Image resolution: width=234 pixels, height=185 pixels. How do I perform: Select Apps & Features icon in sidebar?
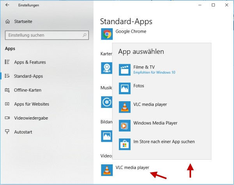(7, 62)
